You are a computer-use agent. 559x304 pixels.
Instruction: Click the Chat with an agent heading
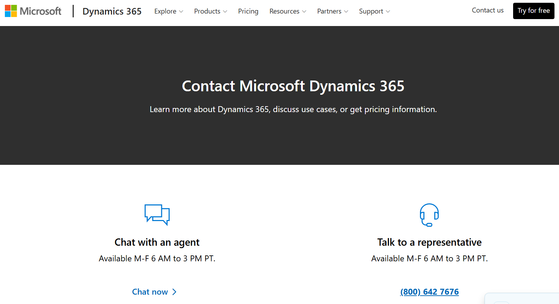pyautogui.click(x=157, y=242)
